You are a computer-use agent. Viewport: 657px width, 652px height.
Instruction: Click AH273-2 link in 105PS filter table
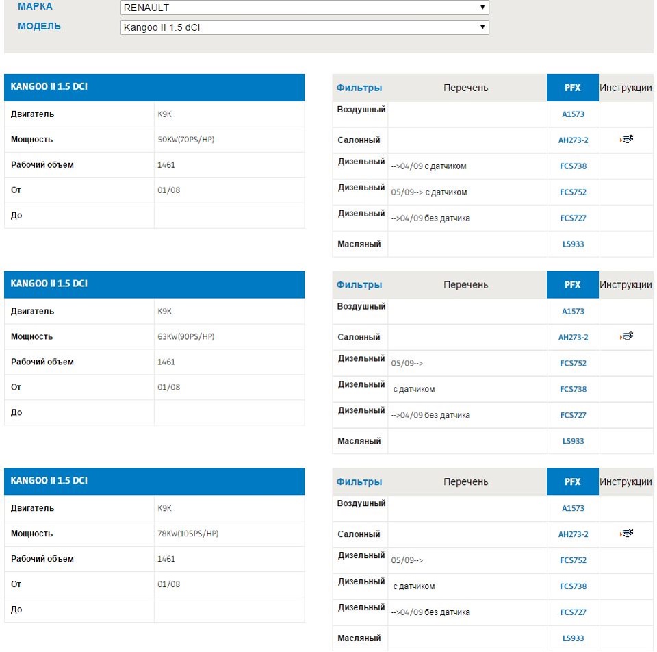coord(573,535)
